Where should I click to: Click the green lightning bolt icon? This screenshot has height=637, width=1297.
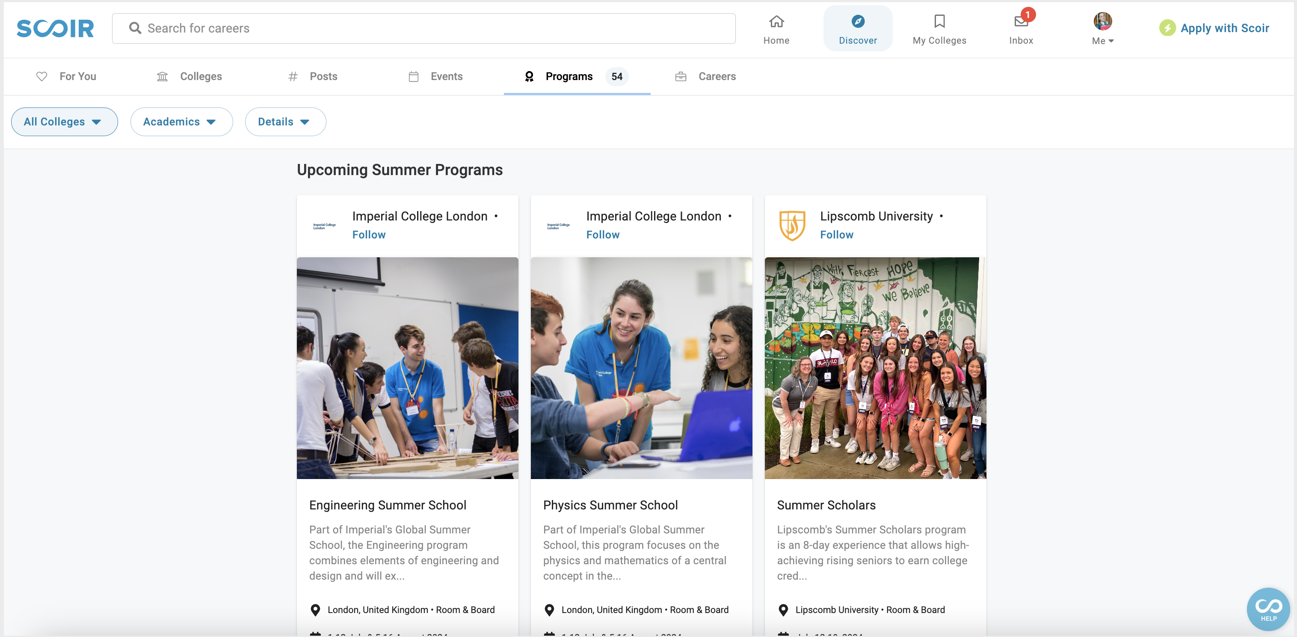click(1168, 28)
